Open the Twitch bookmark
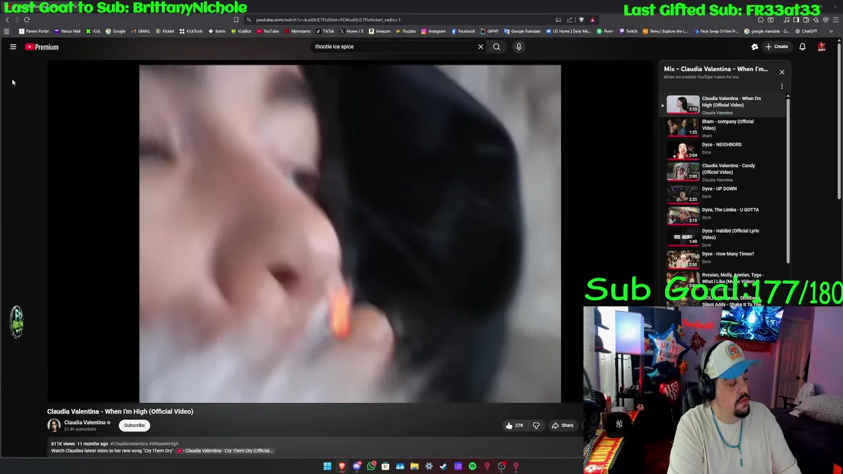843x474 pixels. click(x=628, y=31)
